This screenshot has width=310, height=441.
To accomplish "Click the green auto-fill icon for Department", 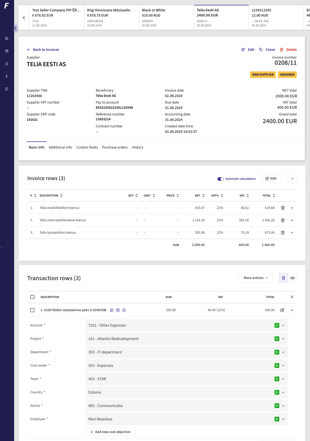I will coord(277,352).
